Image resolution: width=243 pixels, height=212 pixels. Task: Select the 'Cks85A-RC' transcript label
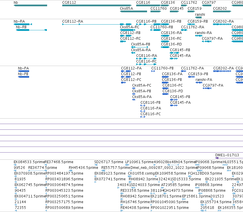click(x=130, y=27)
